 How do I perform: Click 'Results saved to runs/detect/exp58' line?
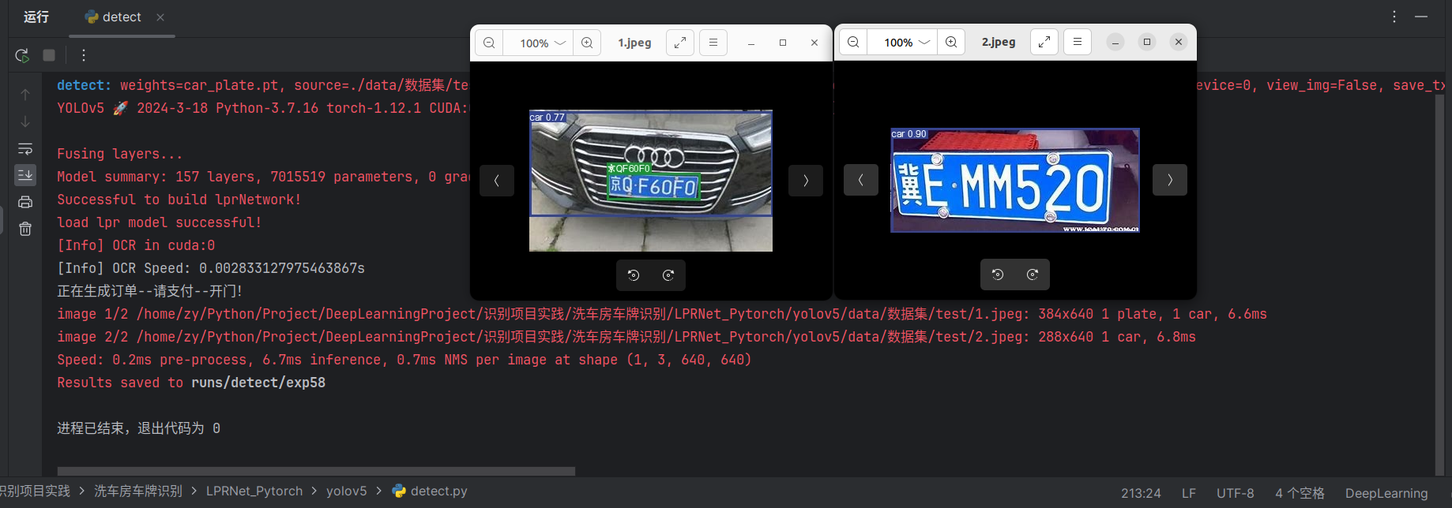point(191,383)
